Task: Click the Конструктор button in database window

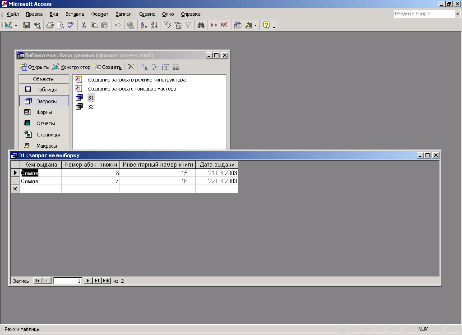Action: pyautogui.click(x=71, y=67)
